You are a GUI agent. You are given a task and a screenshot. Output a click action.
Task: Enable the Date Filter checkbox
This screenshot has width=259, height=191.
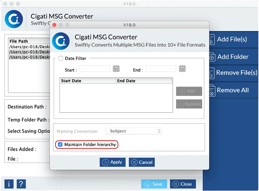tap(61, 58)
